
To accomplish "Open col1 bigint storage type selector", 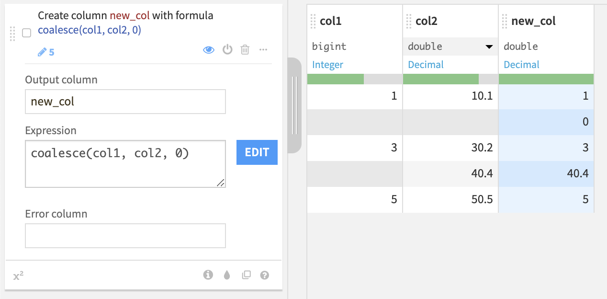I will click(x=329, y=46).
